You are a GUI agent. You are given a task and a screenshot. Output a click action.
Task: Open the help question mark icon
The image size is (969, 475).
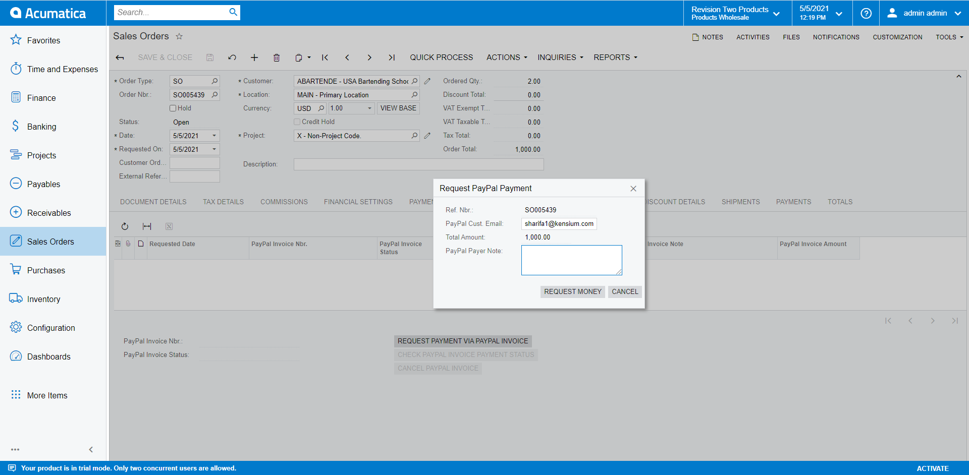[x=866, y=13]
